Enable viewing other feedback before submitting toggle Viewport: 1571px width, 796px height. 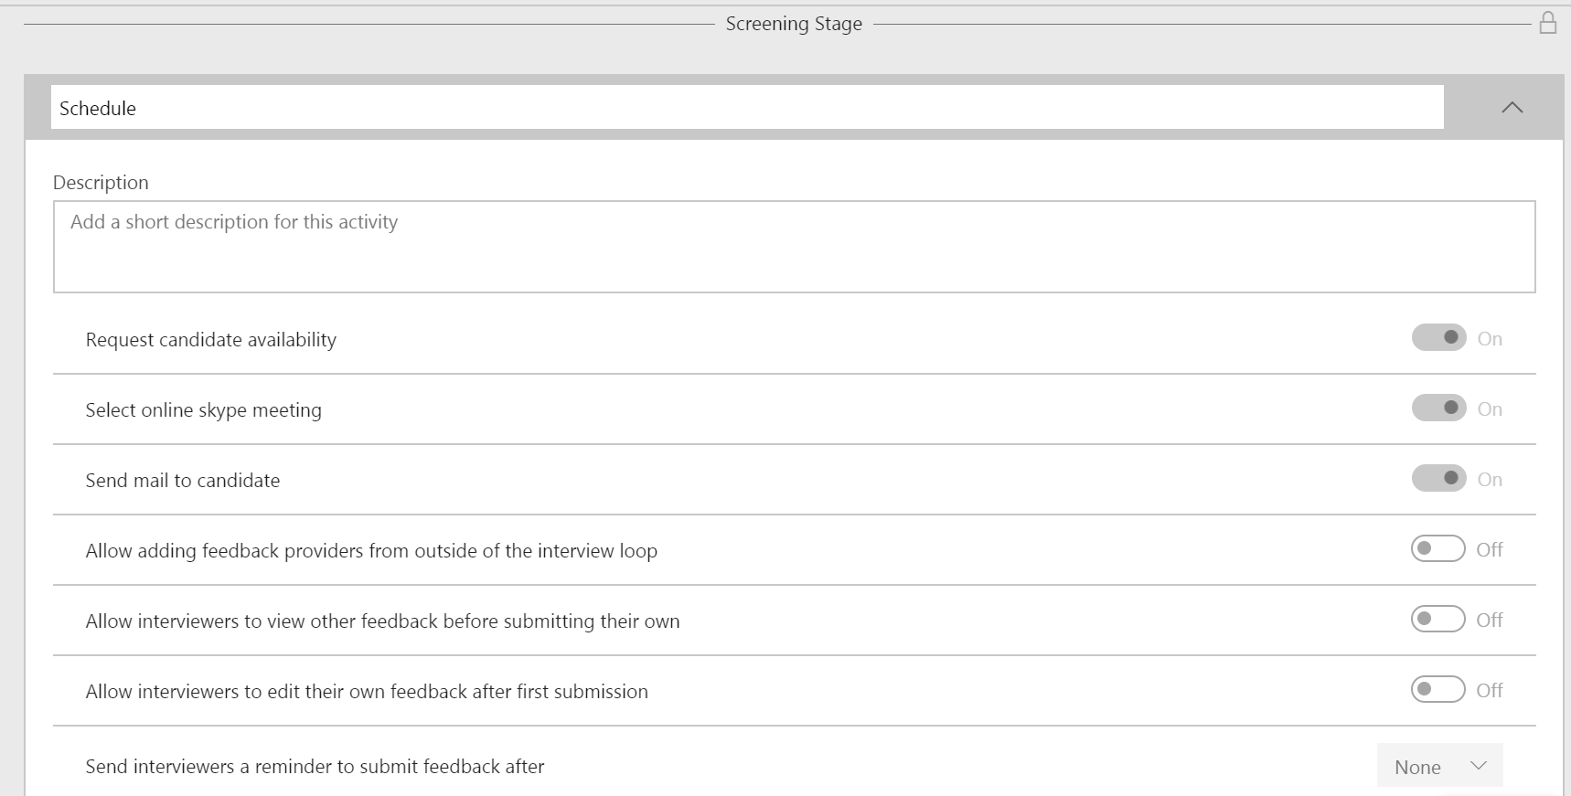(1437, 620)
